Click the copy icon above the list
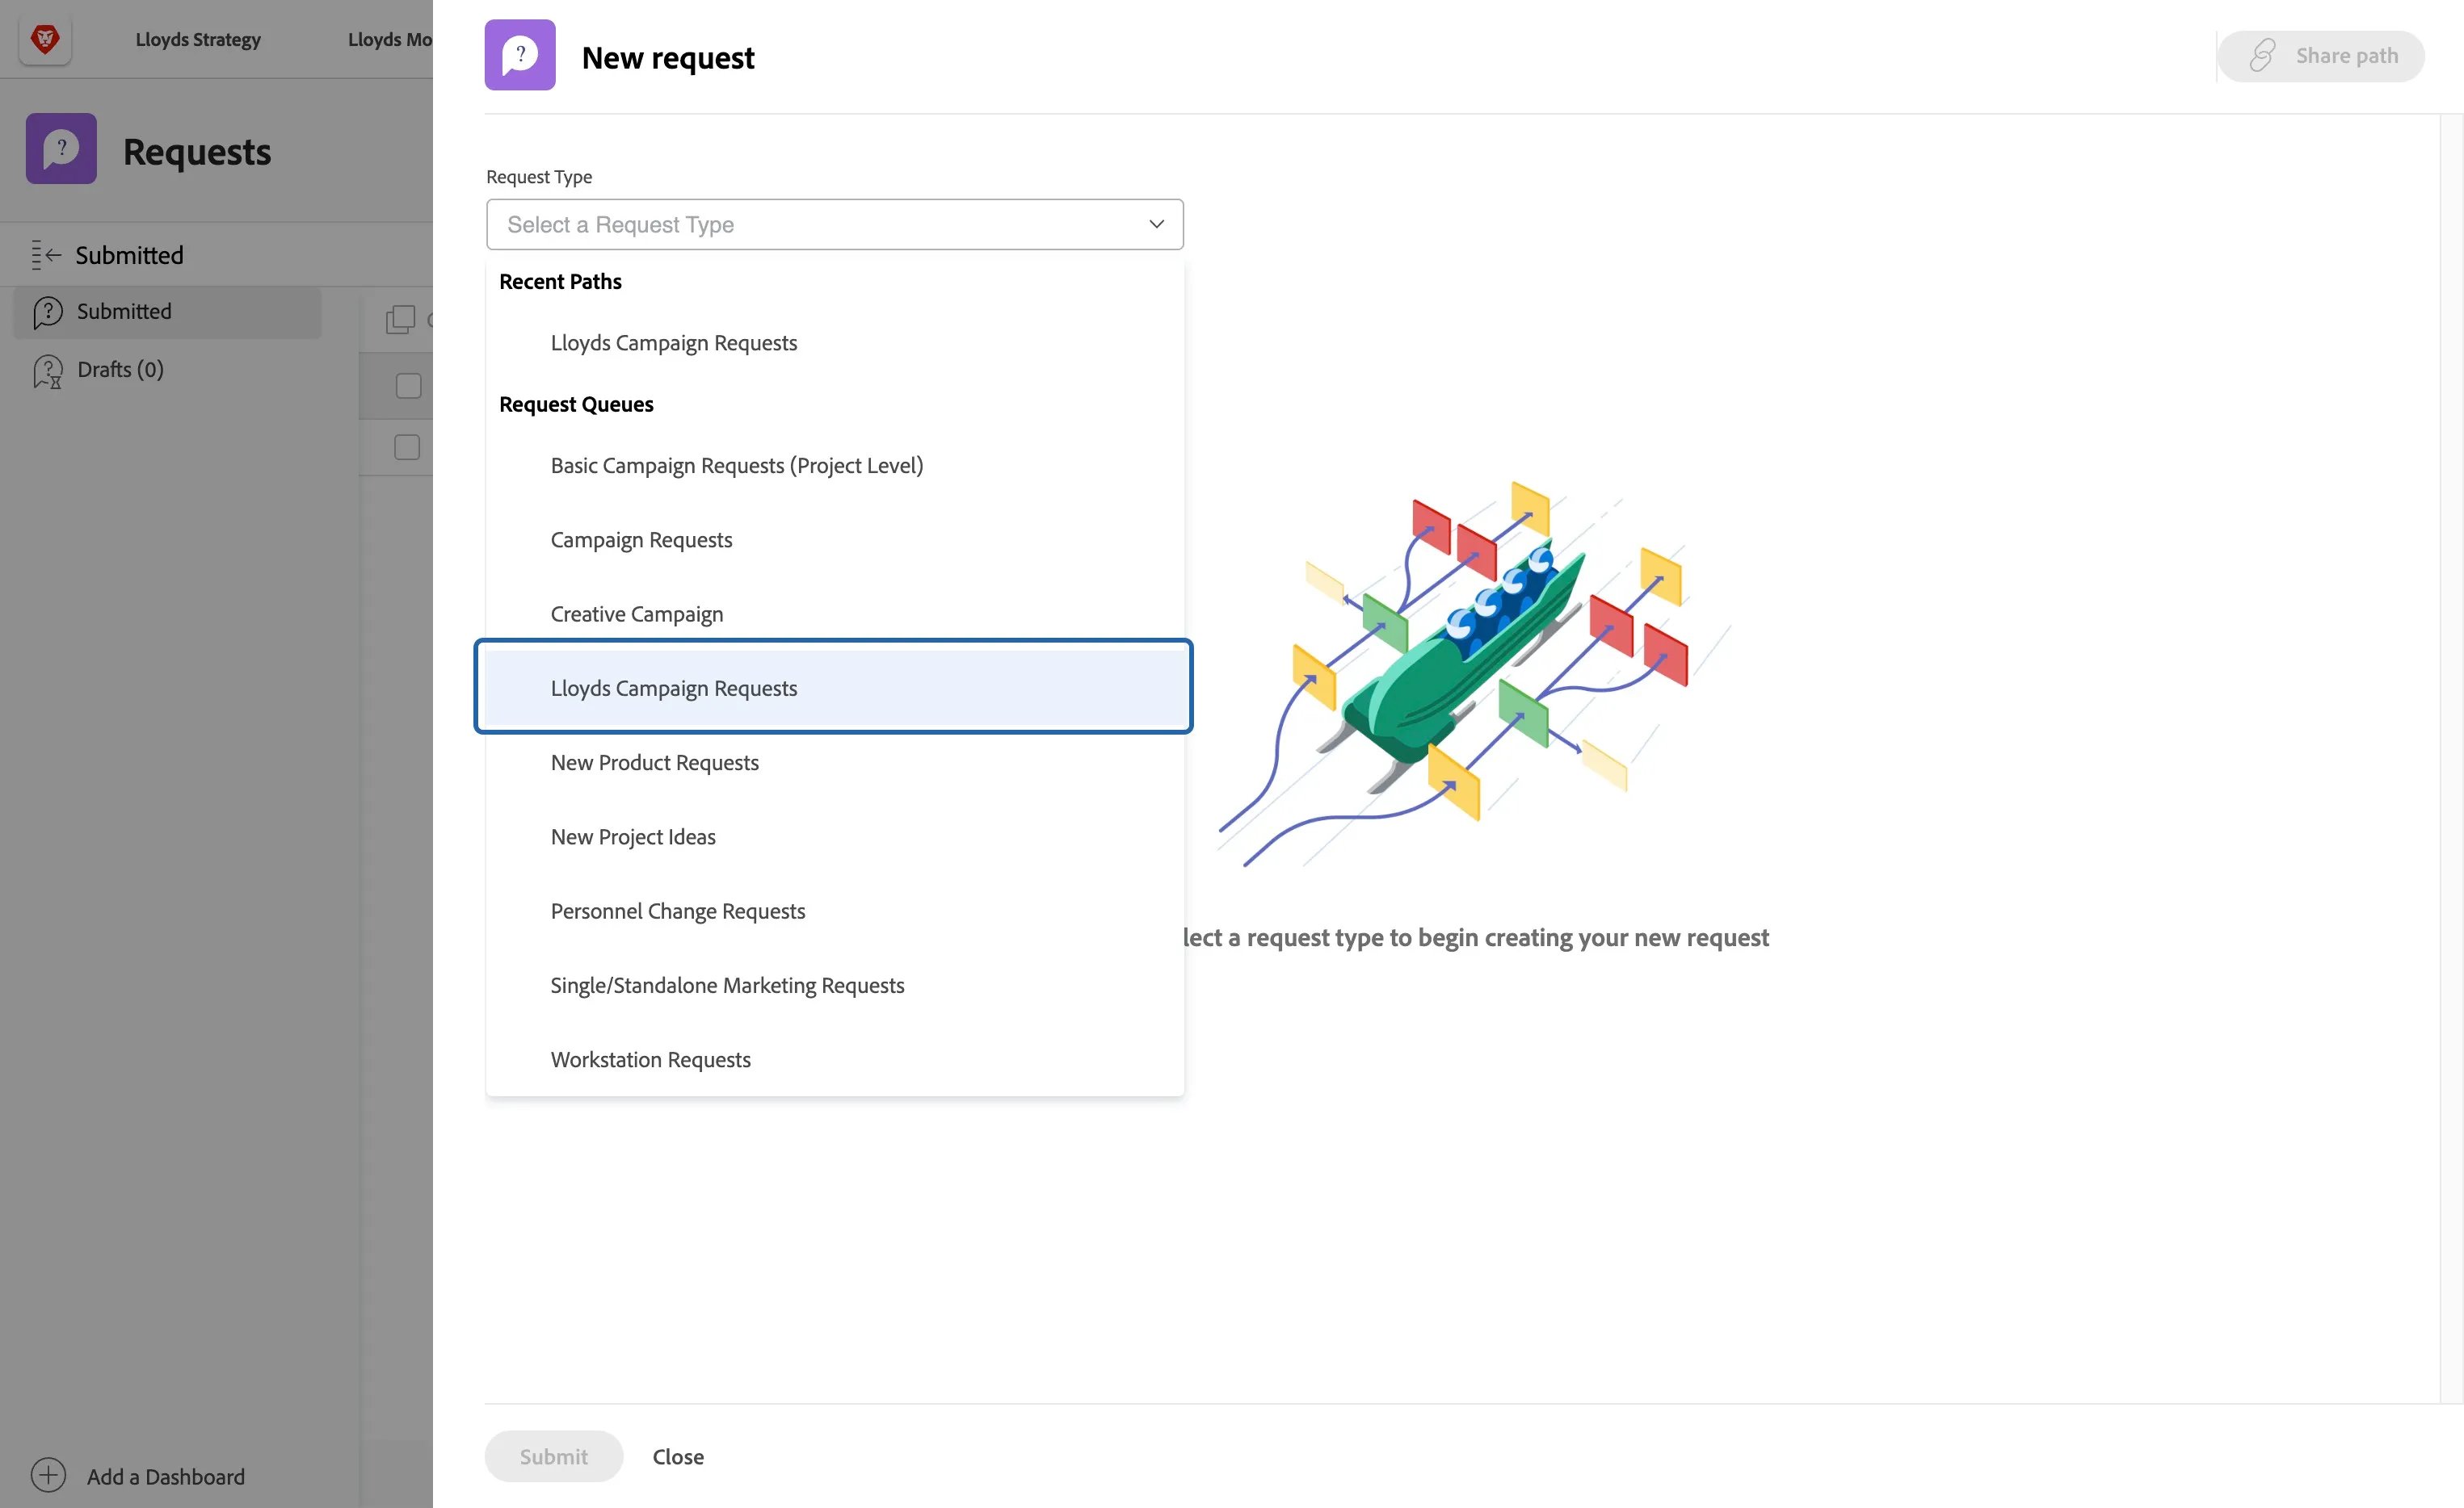 tap(400, 319)
